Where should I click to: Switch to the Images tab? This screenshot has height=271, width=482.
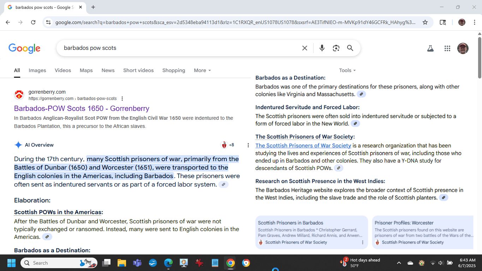pos(37,70)
